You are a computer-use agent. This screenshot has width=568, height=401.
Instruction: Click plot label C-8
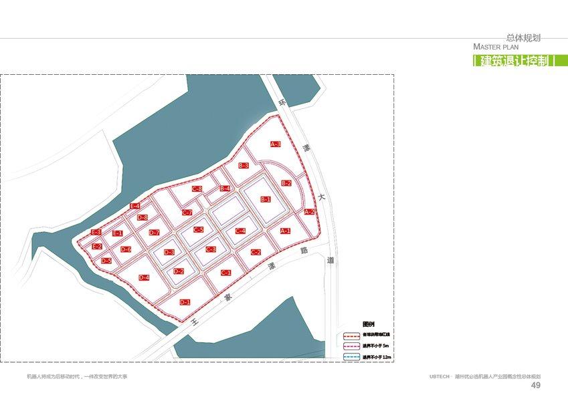tap(197, 189)
